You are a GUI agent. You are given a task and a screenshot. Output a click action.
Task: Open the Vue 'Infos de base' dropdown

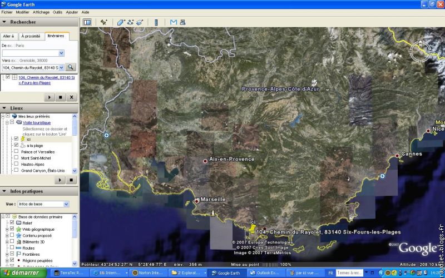pos(66,204)
